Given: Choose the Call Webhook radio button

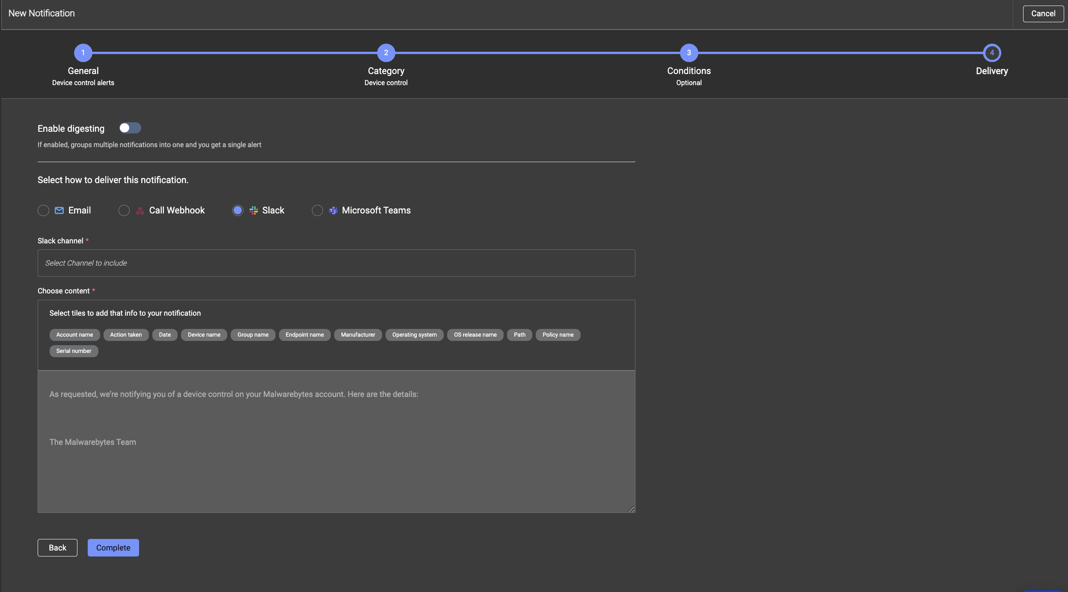Looking at the screenshot, I should tap(124, 210).
